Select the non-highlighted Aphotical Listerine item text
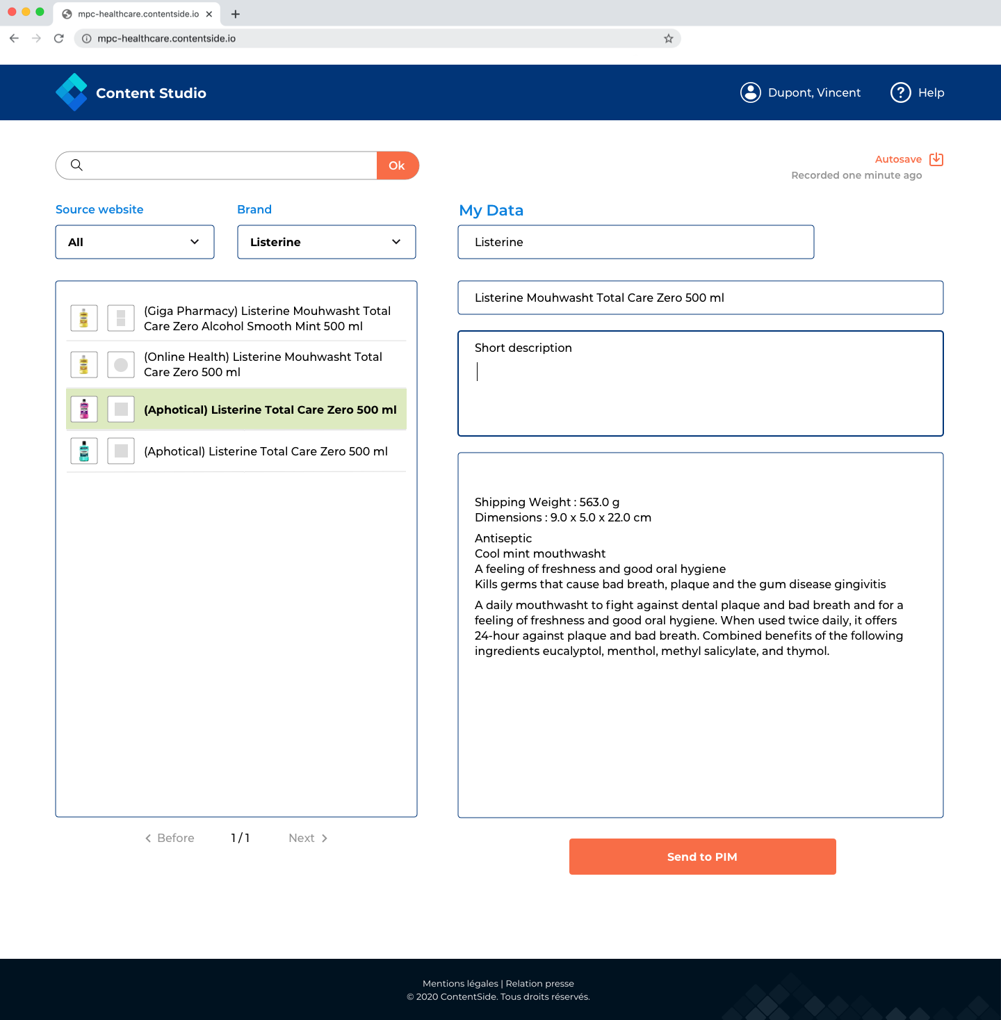 coord(266,451)
